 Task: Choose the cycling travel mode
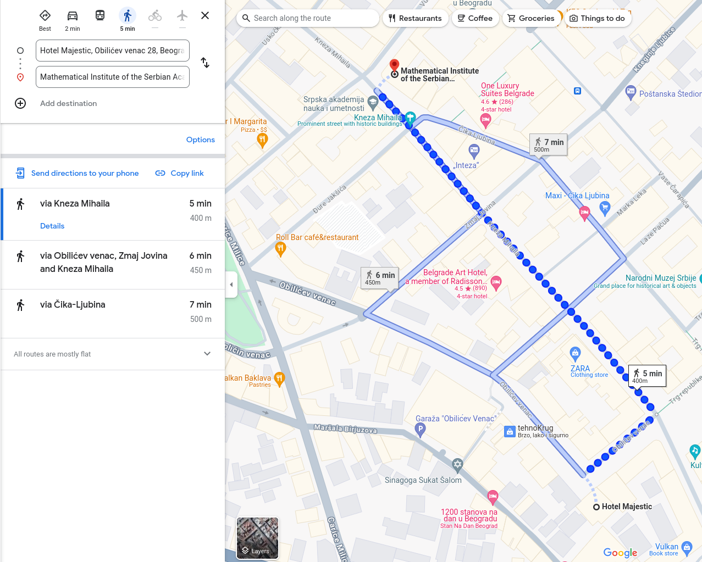tap(155, 15)
